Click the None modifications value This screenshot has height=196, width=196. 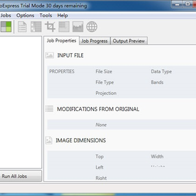click(x=101, y=125)
